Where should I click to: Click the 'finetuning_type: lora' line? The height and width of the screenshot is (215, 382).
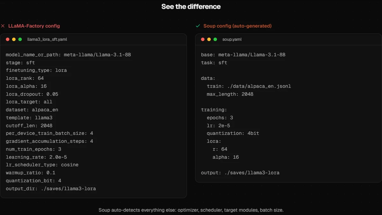36,70
